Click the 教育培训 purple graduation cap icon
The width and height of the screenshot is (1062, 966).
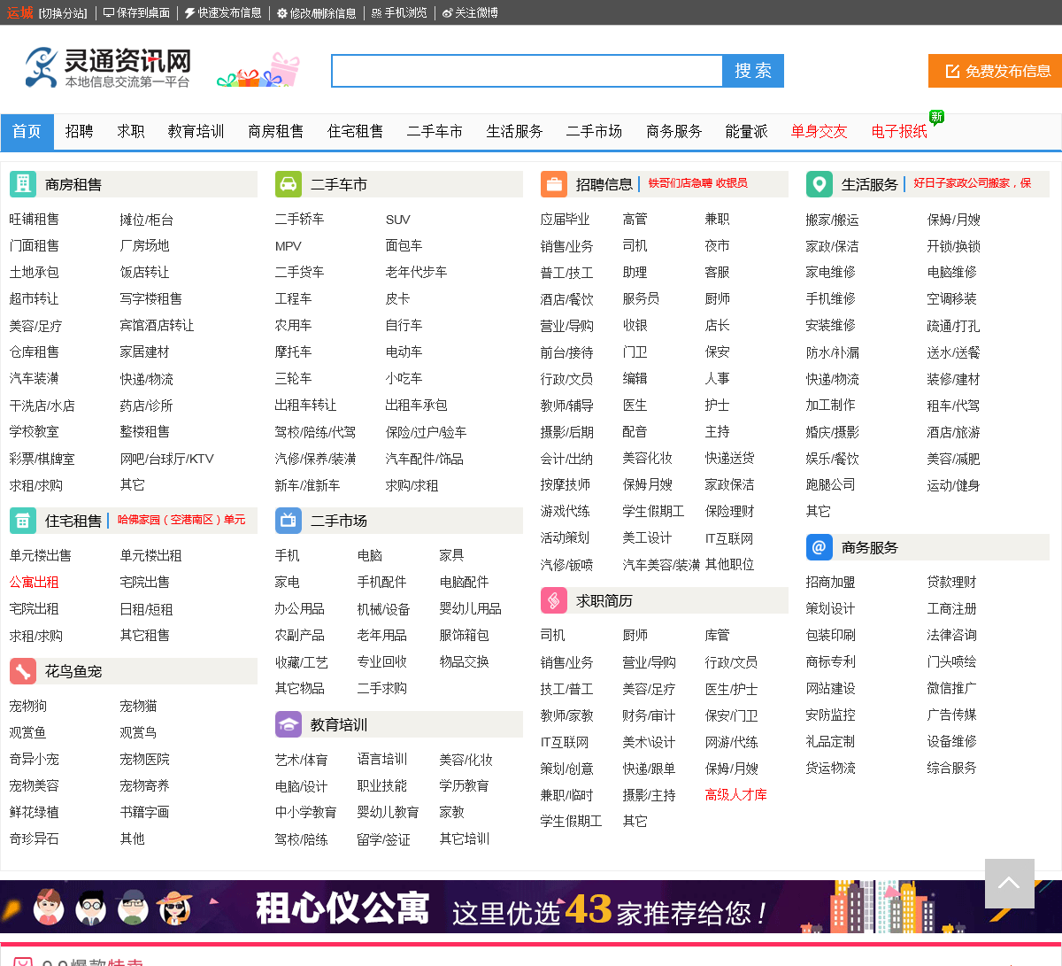[x=289, y=724]
